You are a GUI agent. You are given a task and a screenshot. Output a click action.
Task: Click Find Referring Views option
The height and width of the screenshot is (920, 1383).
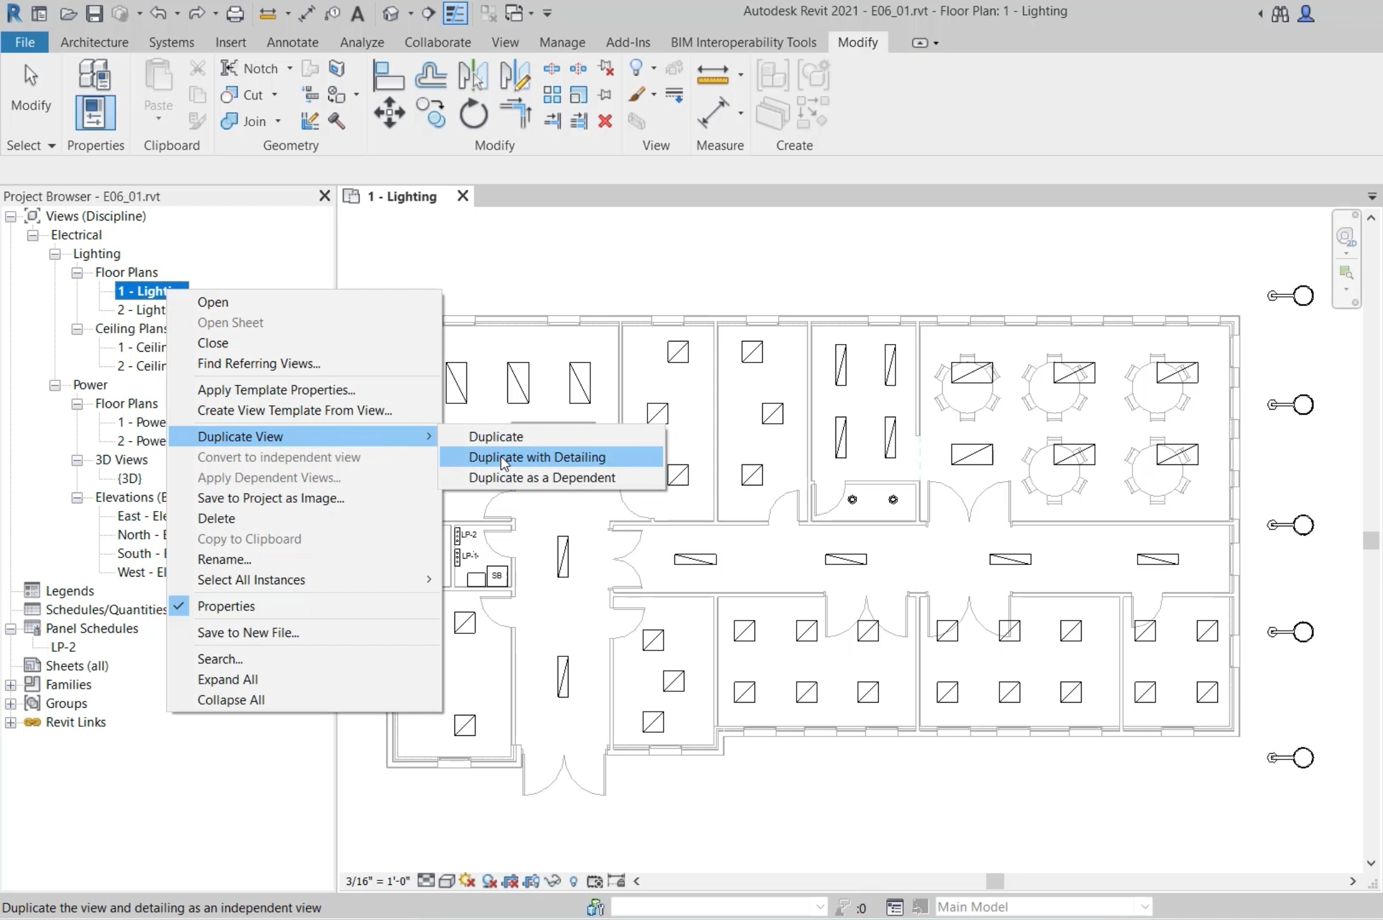pos(259,363)
